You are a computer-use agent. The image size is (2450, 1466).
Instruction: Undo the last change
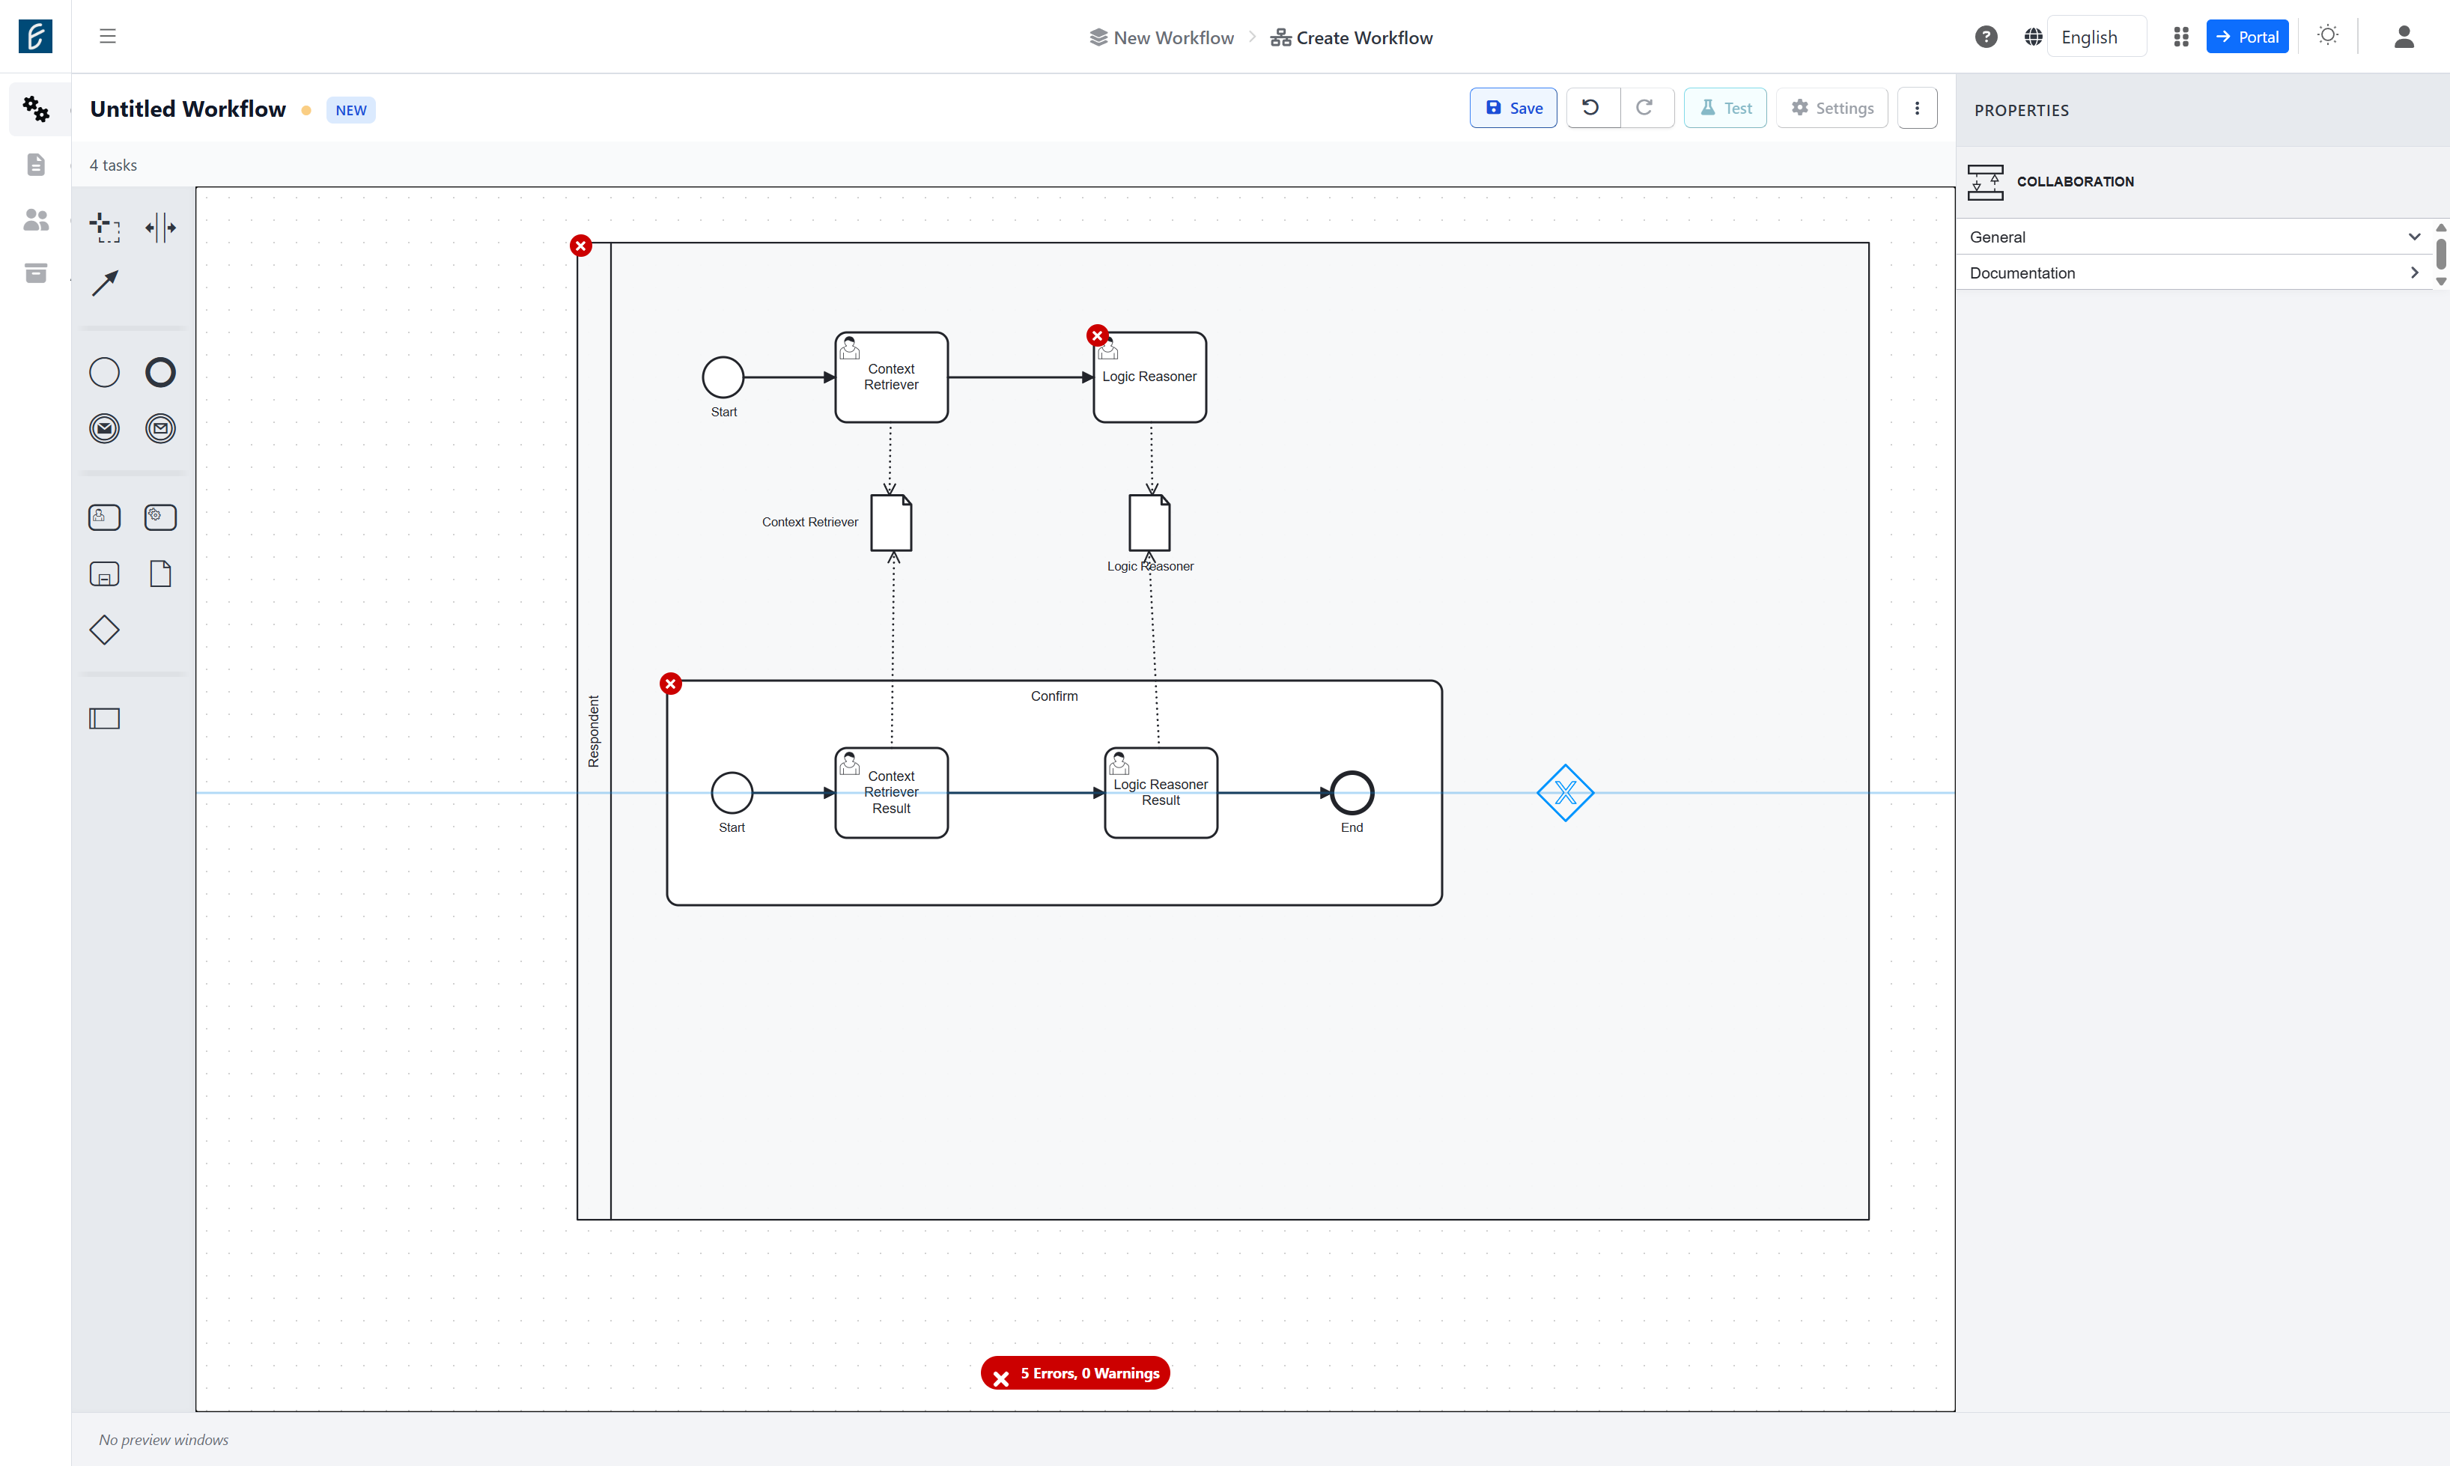pyautogui.click(x=1591, y=108)
